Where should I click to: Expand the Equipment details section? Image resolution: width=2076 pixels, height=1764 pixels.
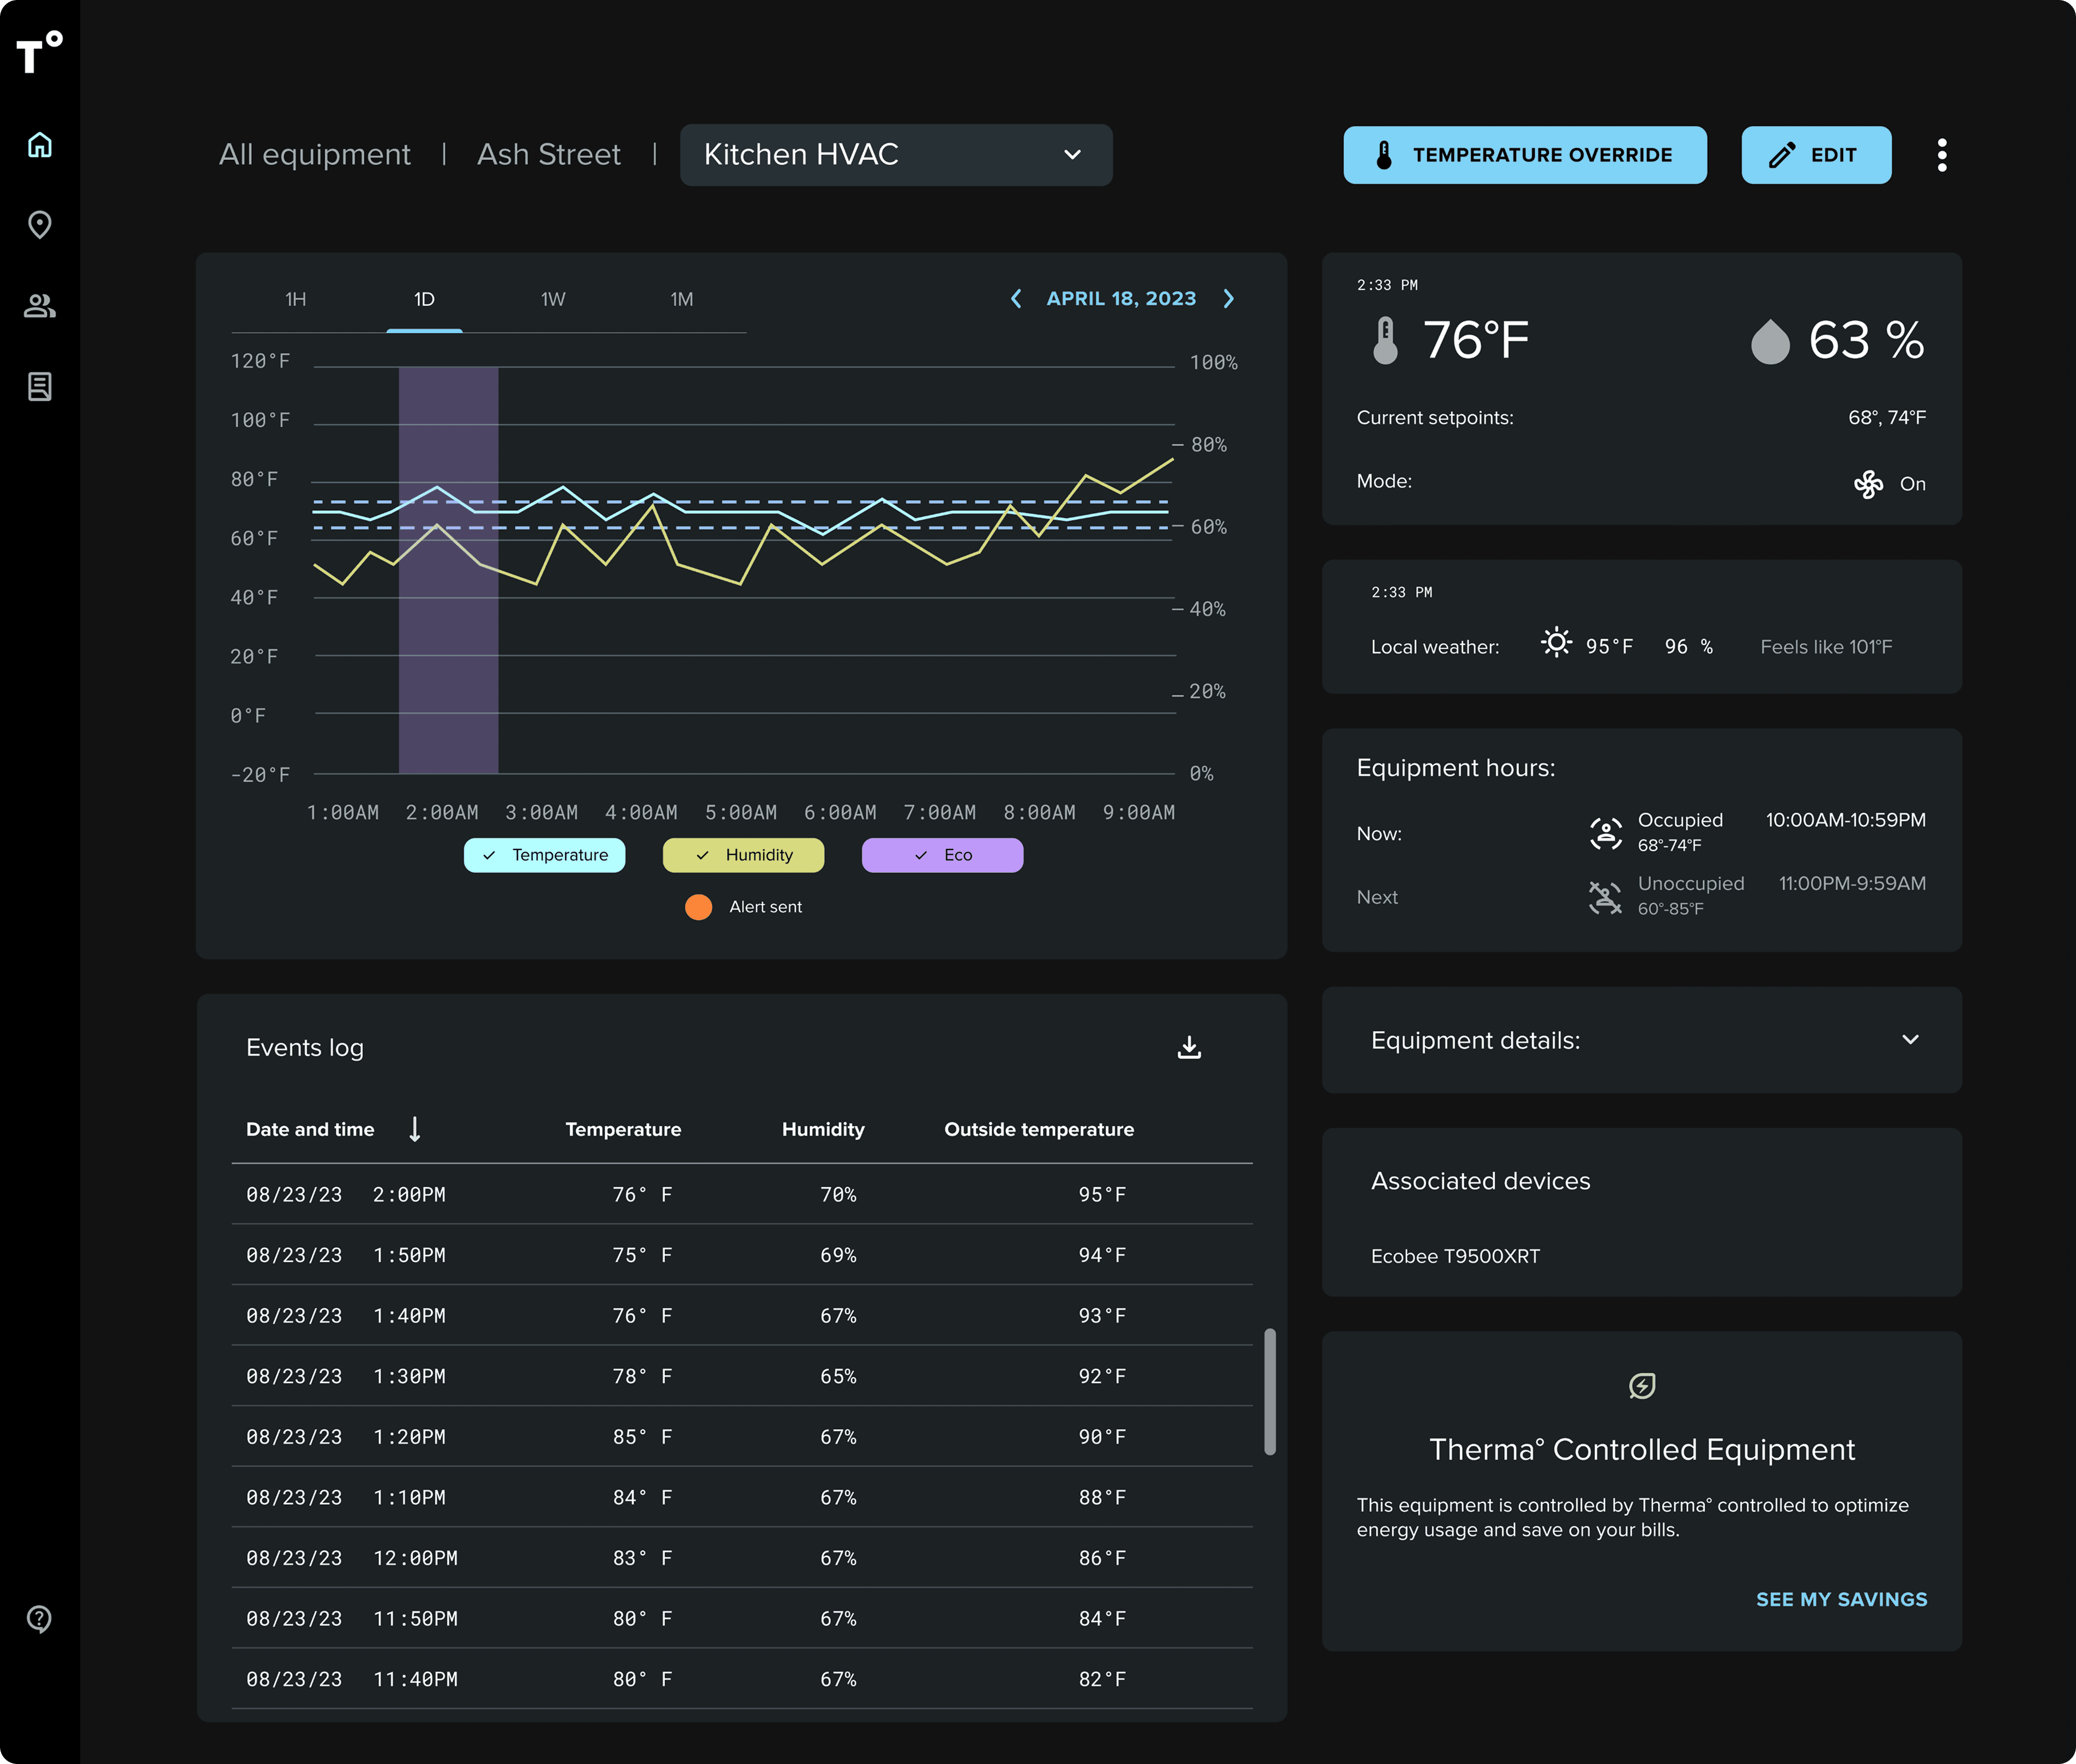click(x=1909, y=1040)
